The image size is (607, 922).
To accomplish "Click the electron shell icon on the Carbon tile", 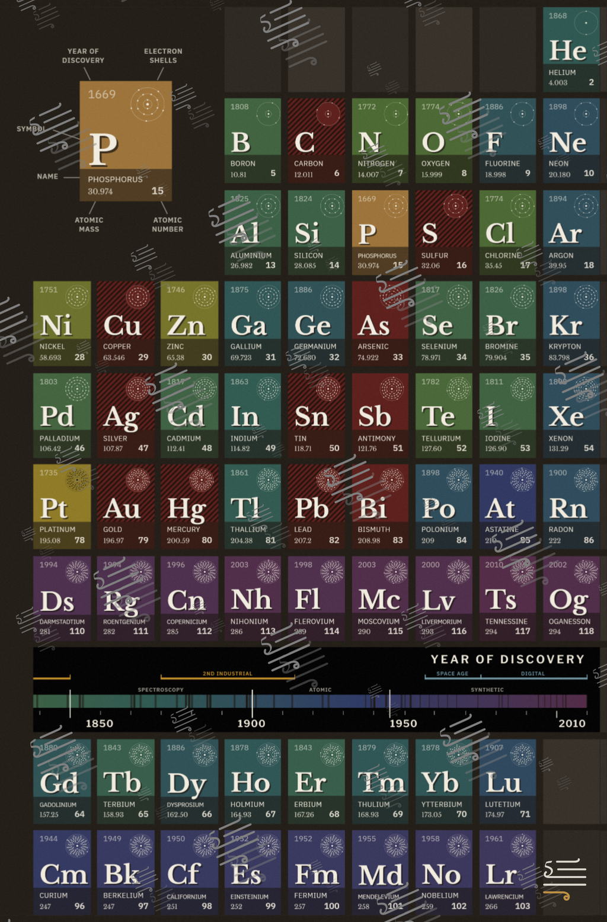I will pyautogui.click(x=328, y=114).
